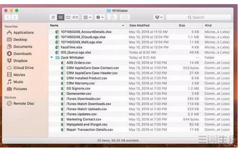Switch to list view
This screenshot has height=150, width=238.
click(x=61, y=17)
